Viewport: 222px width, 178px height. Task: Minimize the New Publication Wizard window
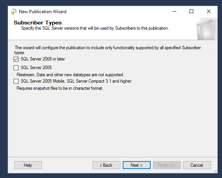[x=174, y=11]
